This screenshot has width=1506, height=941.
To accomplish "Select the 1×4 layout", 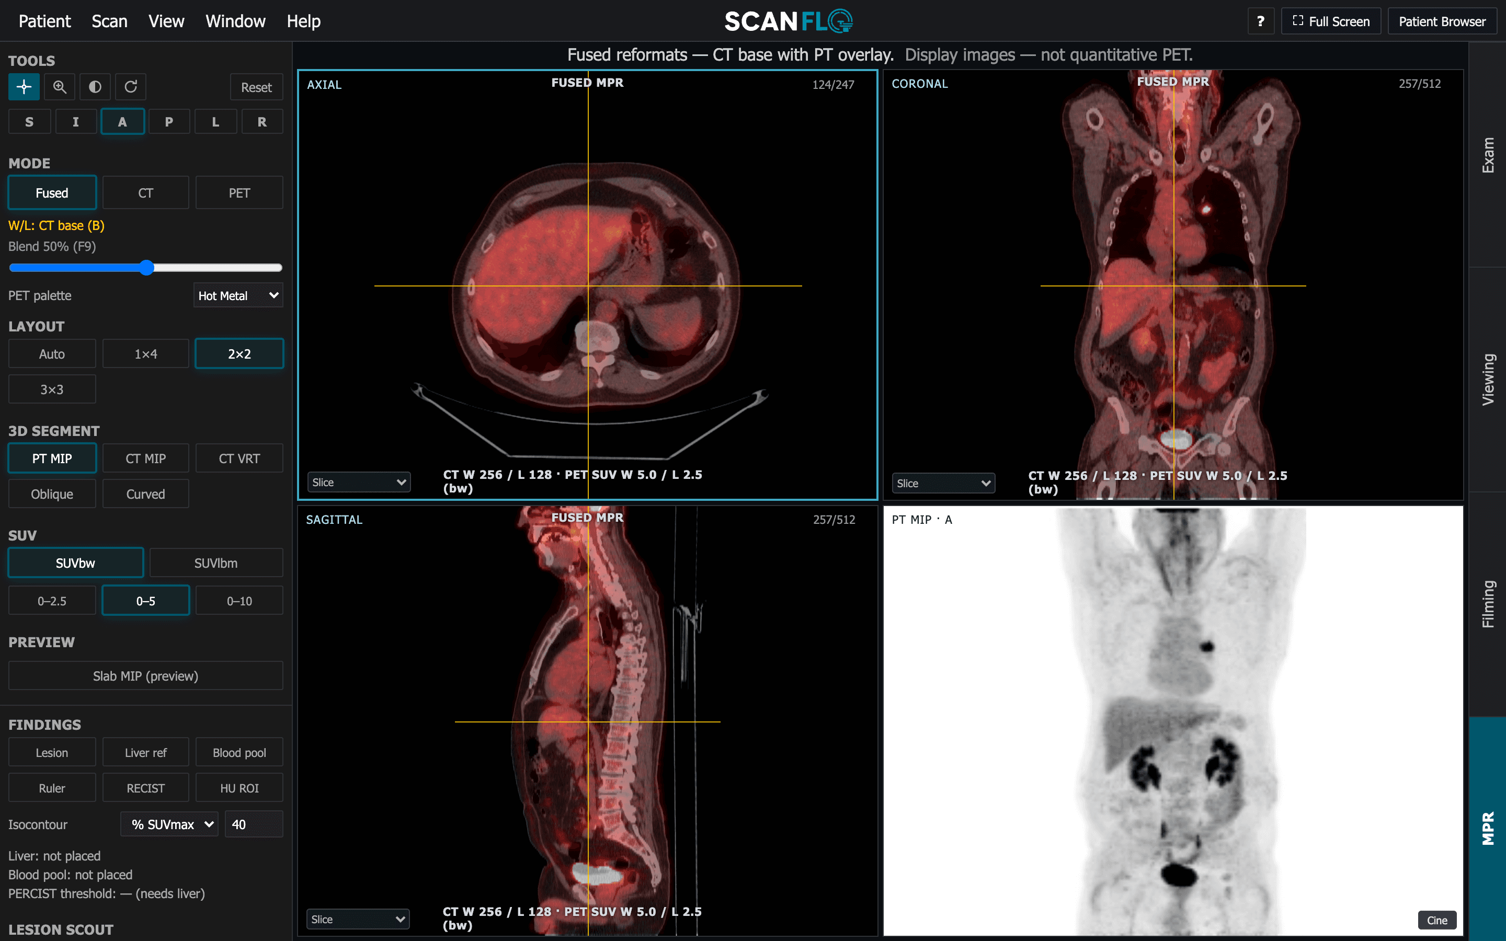I will (x=145, y=353).
